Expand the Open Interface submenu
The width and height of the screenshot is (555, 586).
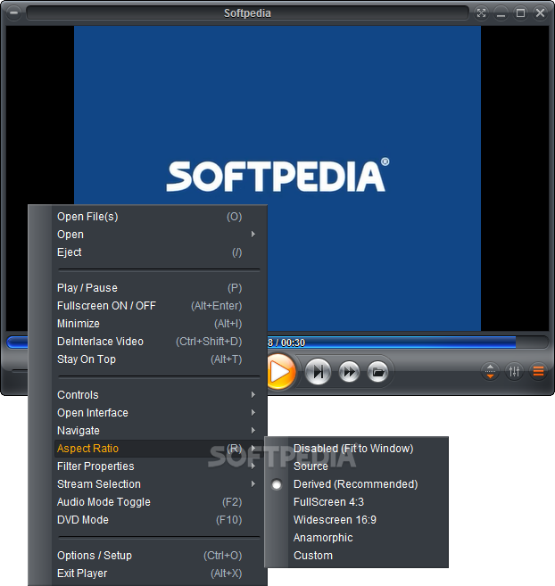(x=159, y=413)
